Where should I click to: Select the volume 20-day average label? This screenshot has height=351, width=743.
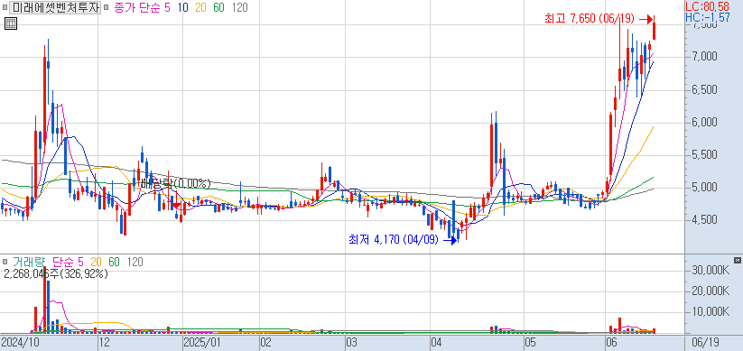point(97,262)
